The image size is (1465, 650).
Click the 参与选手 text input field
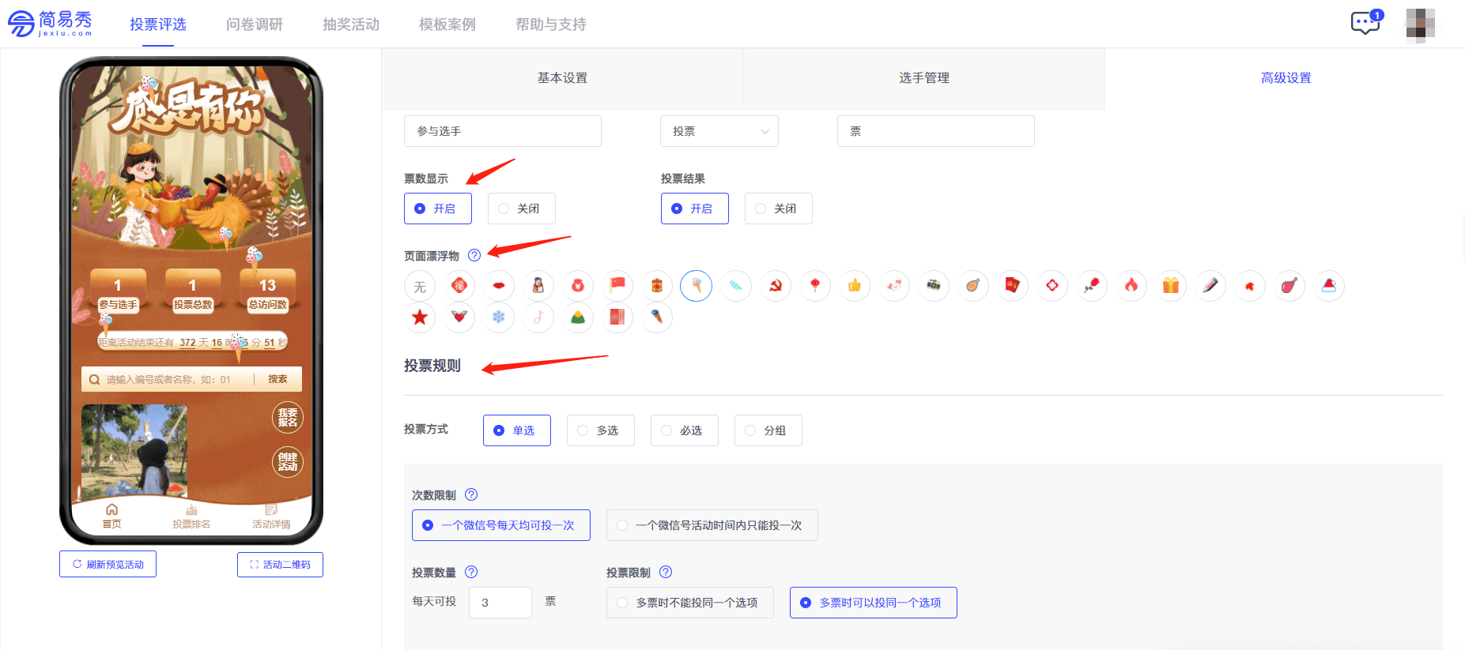tap(503, 131)
